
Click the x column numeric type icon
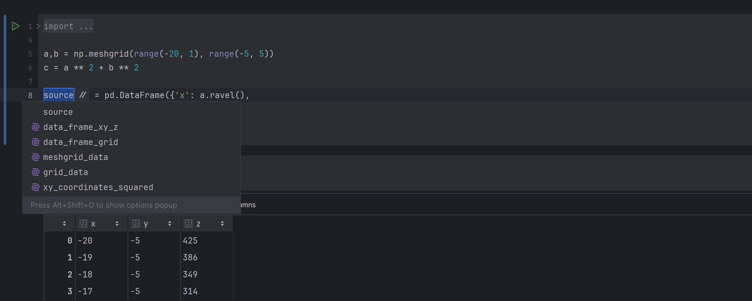83,223
